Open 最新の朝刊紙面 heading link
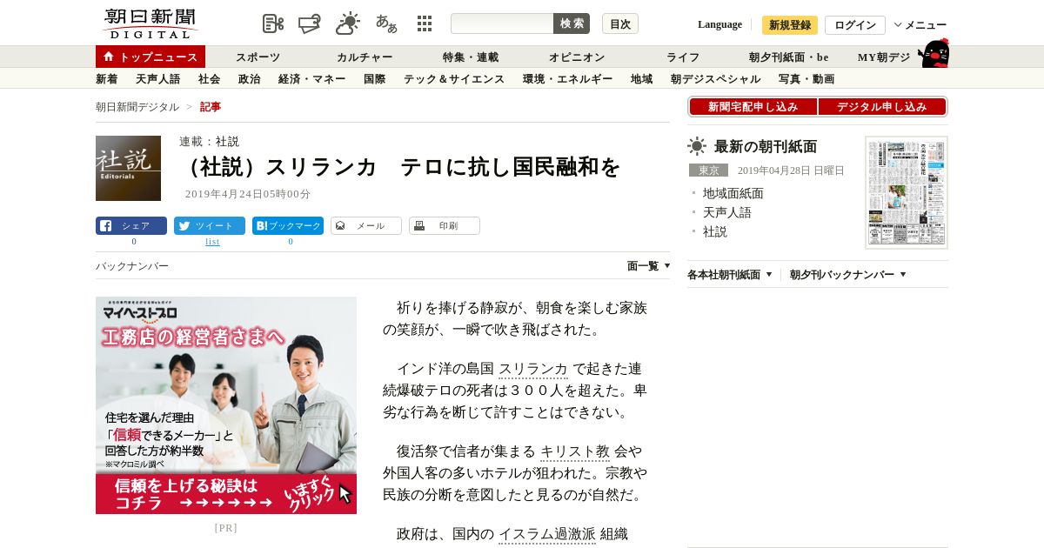Viewport: 1044px width, 548px height. point(766,146)
